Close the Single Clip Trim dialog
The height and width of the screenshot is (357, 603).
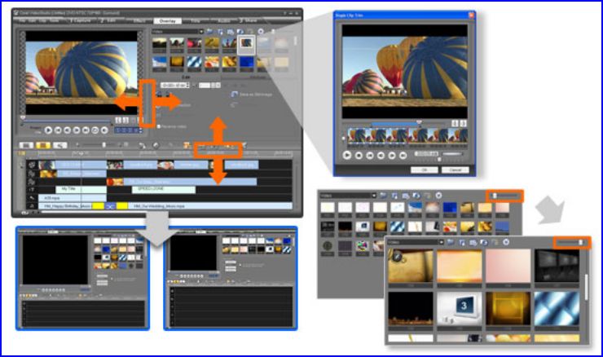(471, 15)
